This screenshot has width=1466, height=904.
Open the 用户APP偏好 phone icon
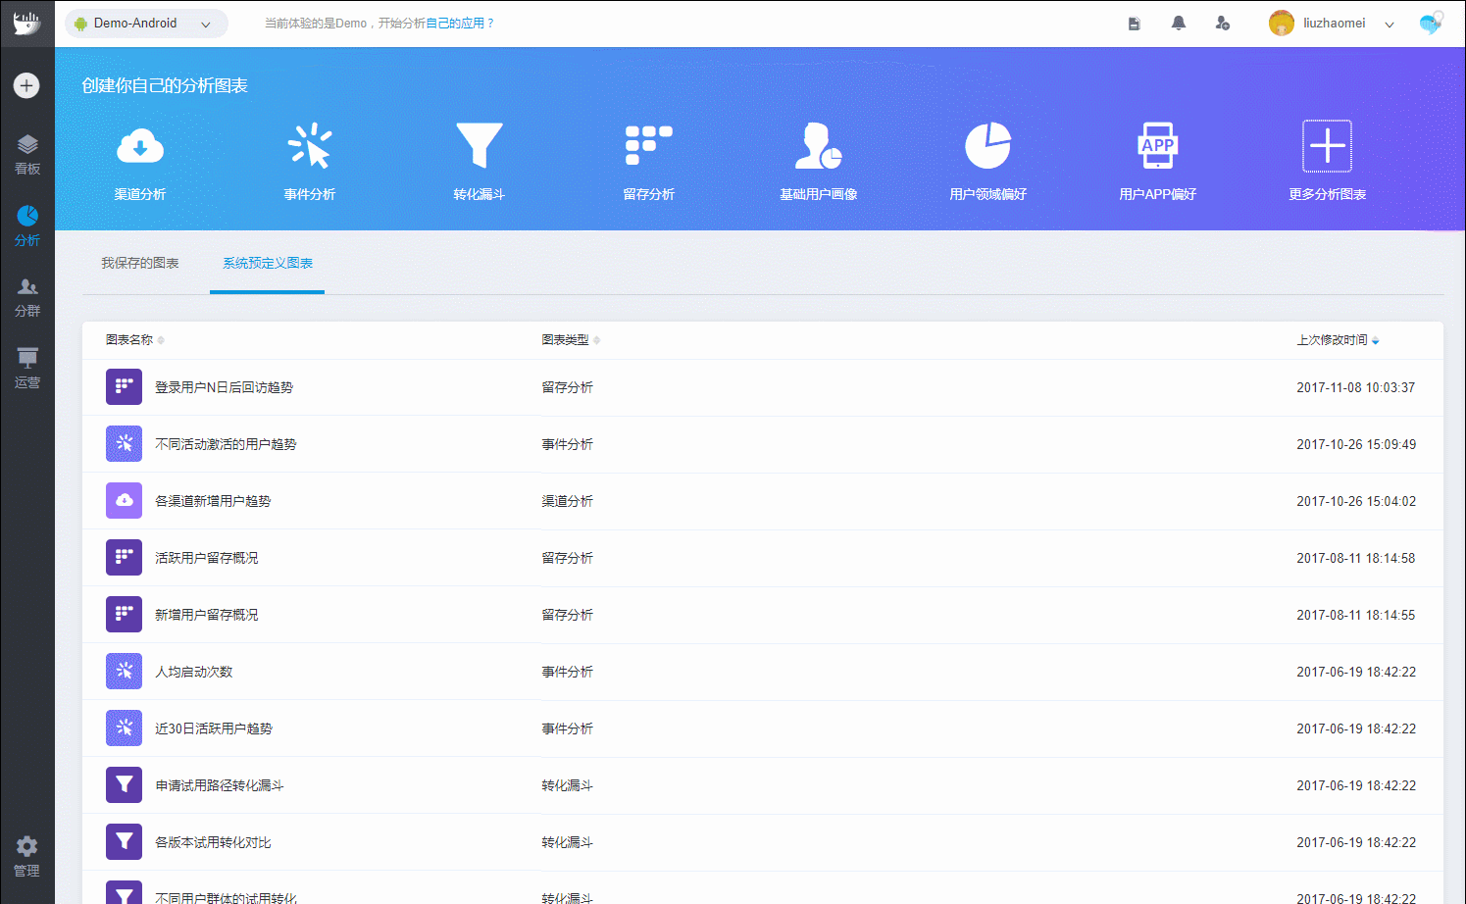coord(1158,146)
